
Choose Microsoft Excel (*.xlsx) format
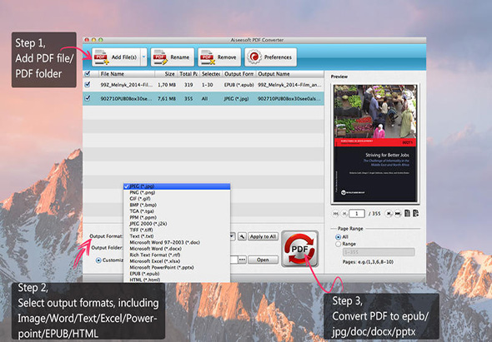177,261
